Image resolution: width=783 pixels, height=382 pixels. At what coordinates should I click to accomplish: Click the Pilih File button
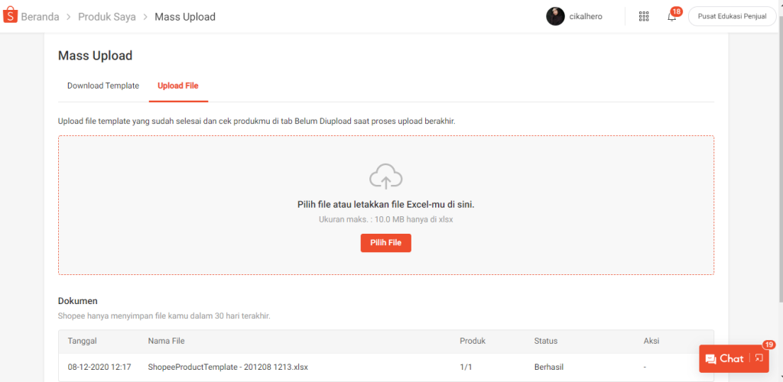pos(386,243)
